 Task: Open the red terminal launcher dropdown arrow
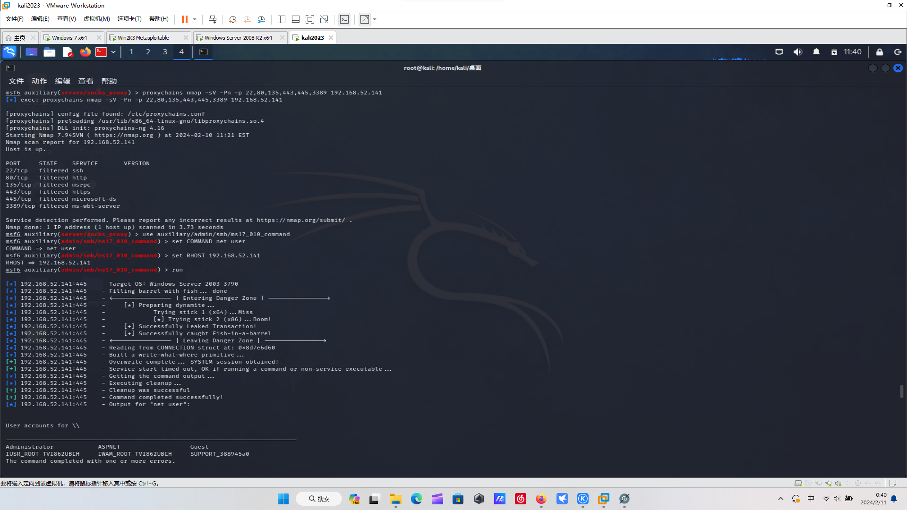(x=113, y=52)
